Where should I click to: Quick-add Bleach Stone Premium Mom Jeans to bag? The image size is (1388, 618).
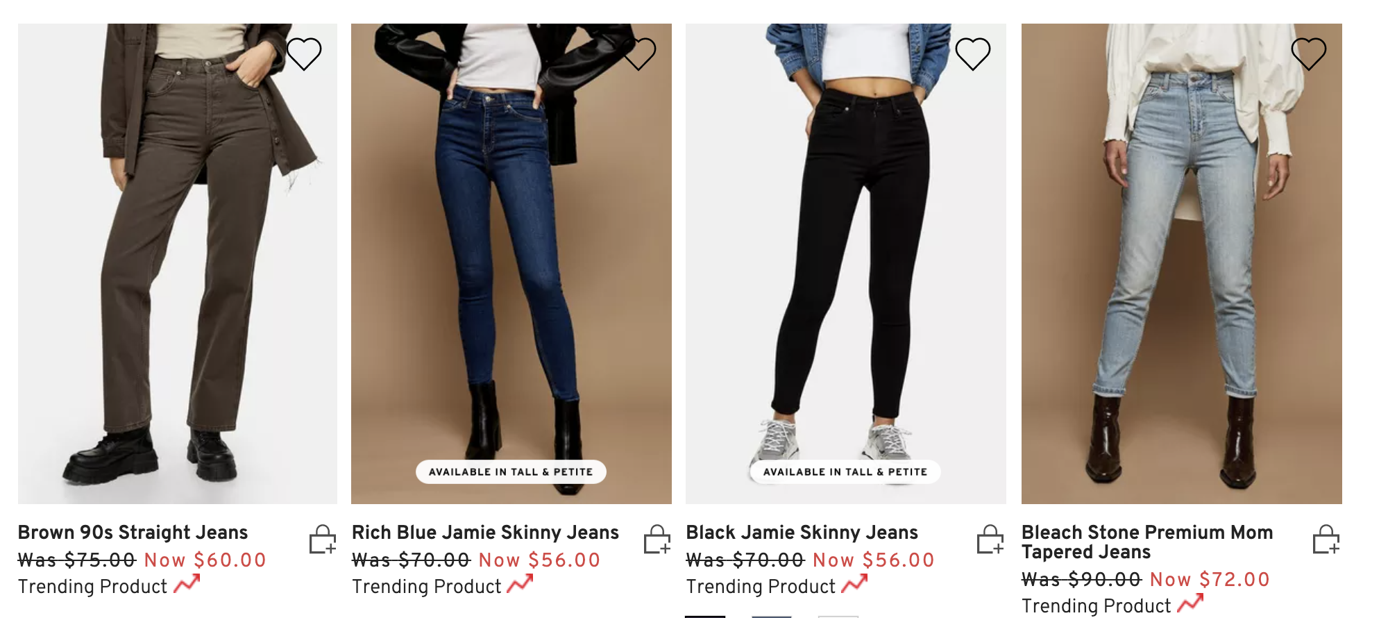point(1326,540)
